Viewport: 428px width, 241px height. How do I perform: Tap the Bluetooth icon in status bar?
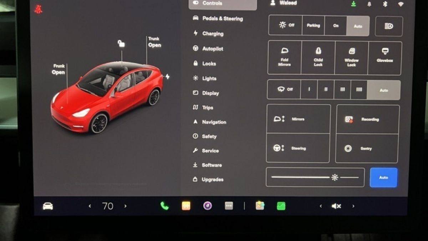pos(385,4)
